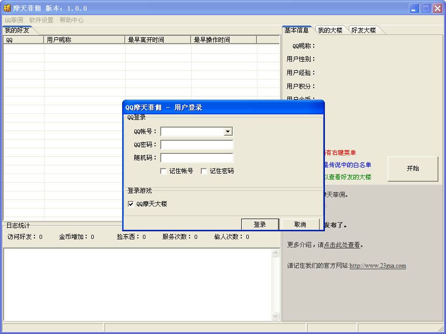Open the QQ菲佣 menu

tap(14, 20)
